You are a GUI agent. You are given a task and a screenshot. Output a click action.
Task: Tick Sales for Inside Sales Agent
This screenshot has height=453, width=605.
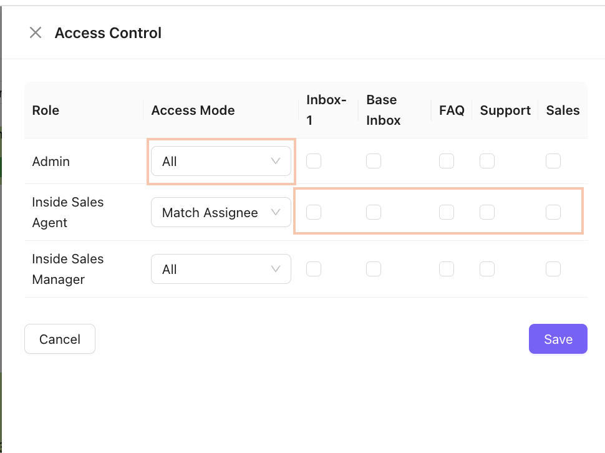(553, 212)
